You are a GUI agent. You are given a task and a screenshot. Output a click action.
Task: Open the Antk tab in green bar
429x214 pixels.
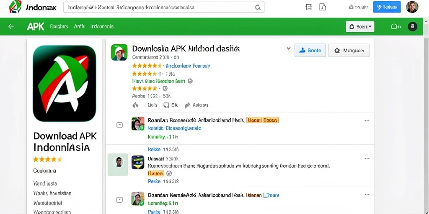(x=79, y=26)
